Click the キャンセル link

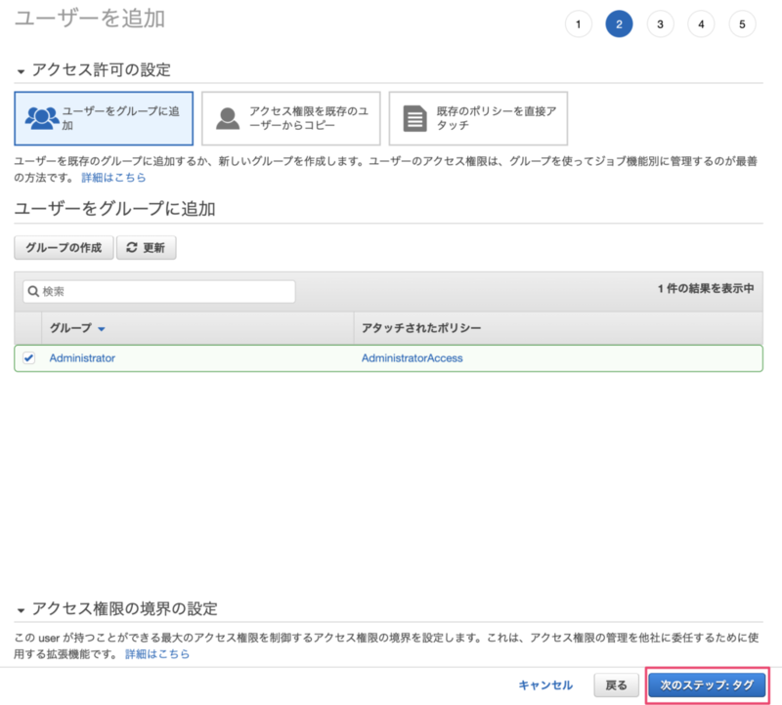point(545,685)
